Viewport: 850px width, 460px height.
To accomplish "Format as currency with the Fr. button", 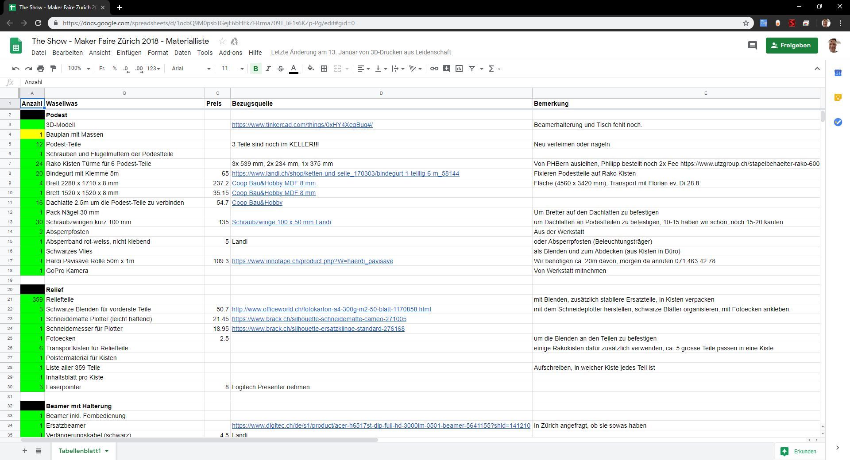I will coord(102,69).
